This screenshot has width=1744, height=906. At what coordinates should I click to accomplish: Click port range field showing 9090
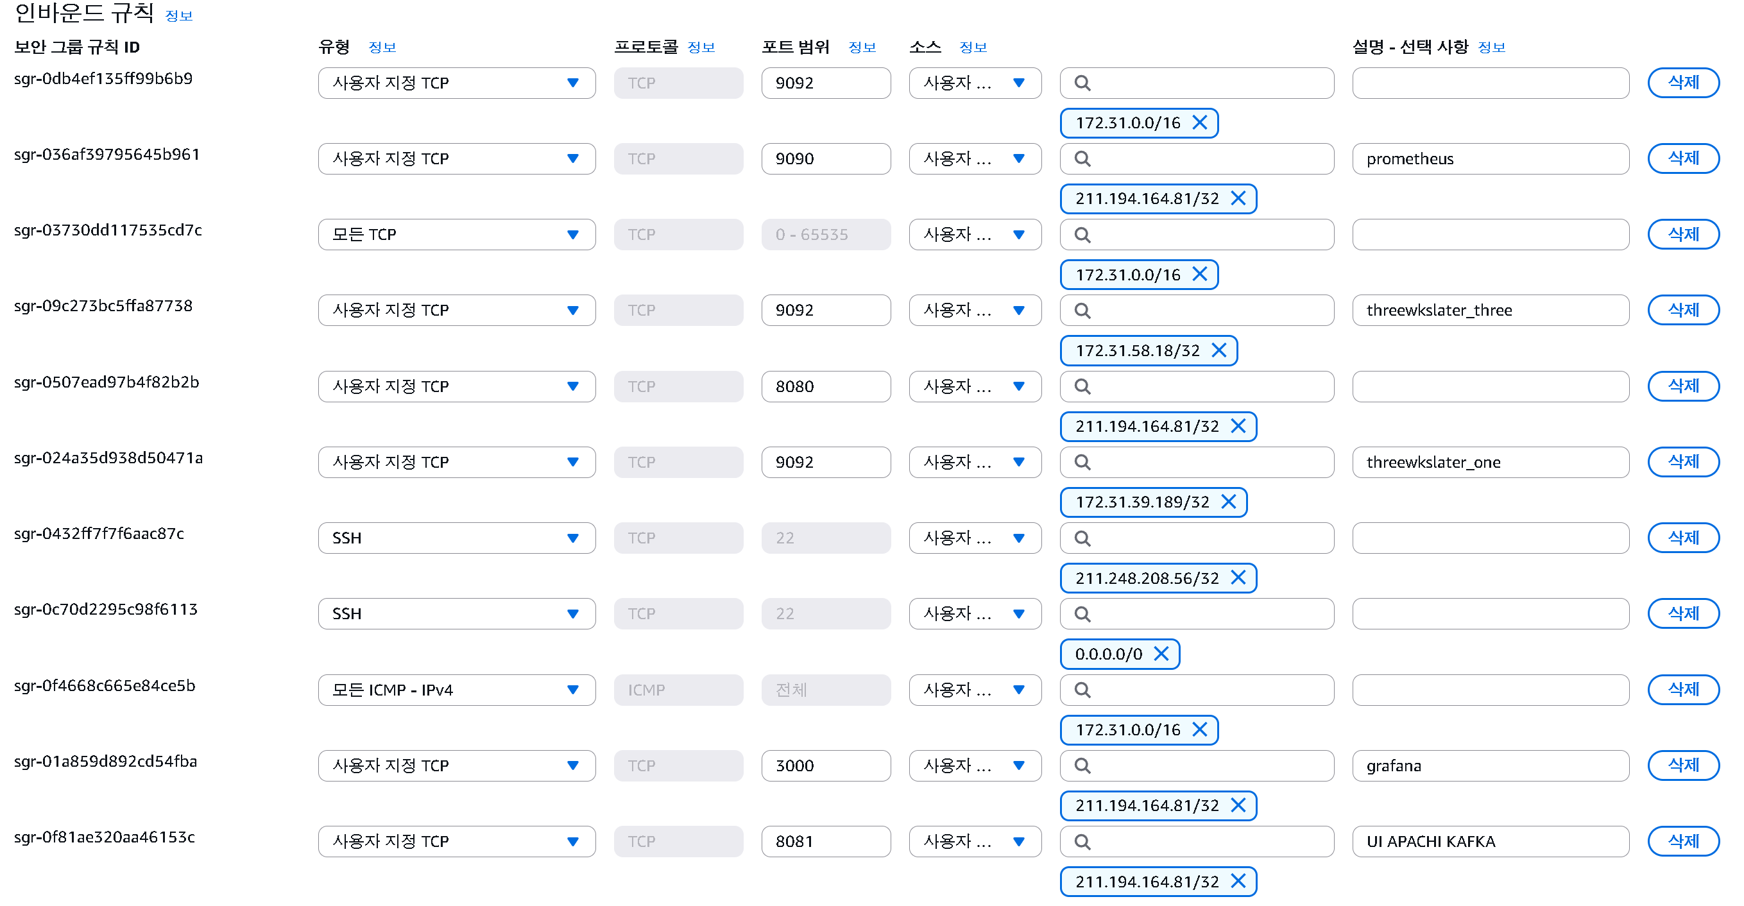tap(826, 158)
